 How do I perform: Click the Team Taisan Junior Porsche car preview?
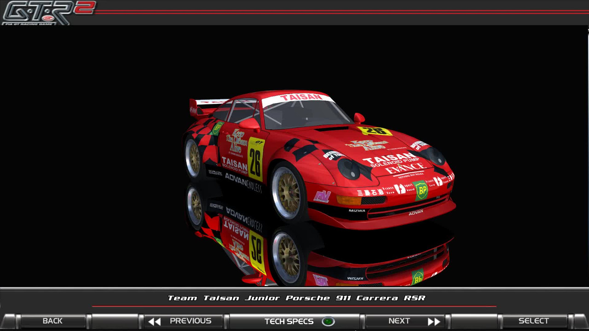(x=320, y=160)
